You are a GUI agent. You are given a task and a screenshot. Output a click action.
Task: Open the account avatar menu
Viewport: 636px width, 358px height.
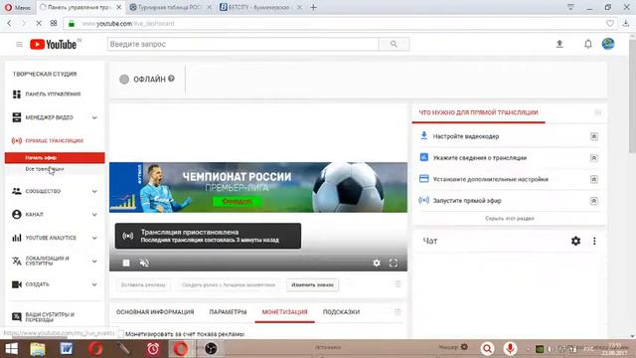tap(607, 44)
